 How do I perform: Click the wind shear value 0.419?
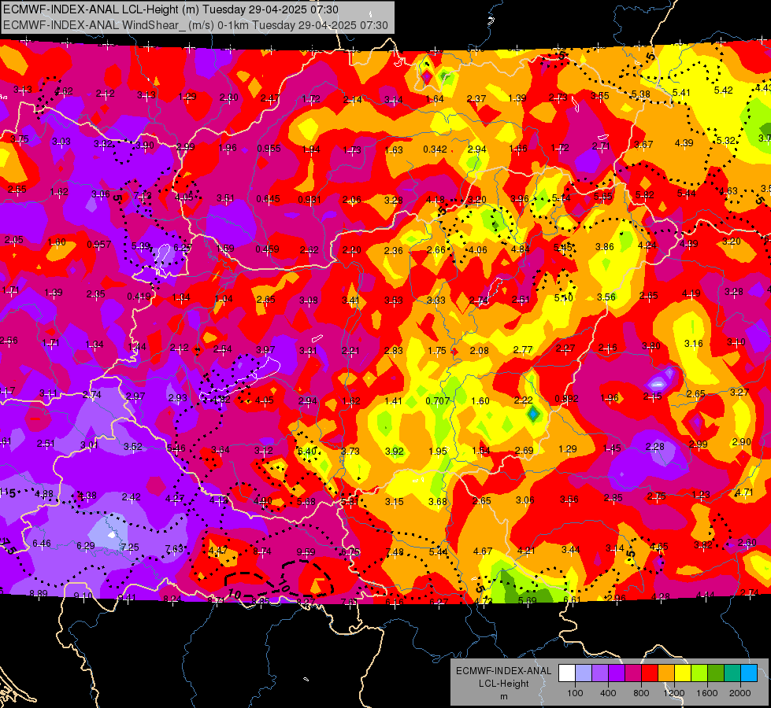coord(139,297)
